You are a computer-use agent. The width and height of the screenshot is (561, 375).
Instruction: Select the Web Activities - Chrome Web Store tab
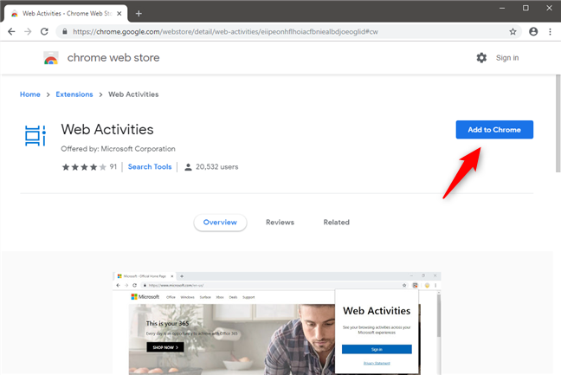point(66,14)
